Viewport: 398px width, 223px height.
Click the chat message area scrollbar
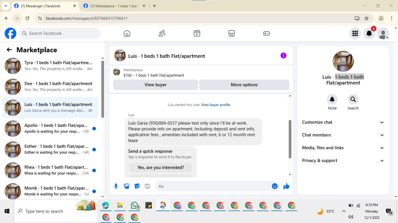click(x=290, y=139)
